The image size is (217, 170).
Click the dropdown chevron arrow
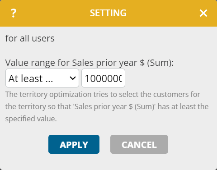(x=73, y=78)
